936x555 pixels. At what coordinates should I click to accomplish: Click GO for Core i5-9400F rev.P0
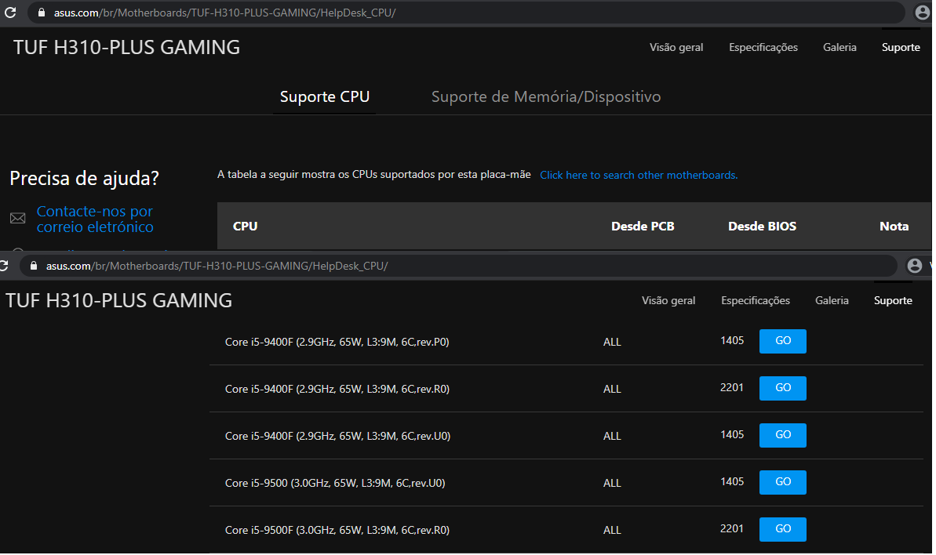pos(782,341)
